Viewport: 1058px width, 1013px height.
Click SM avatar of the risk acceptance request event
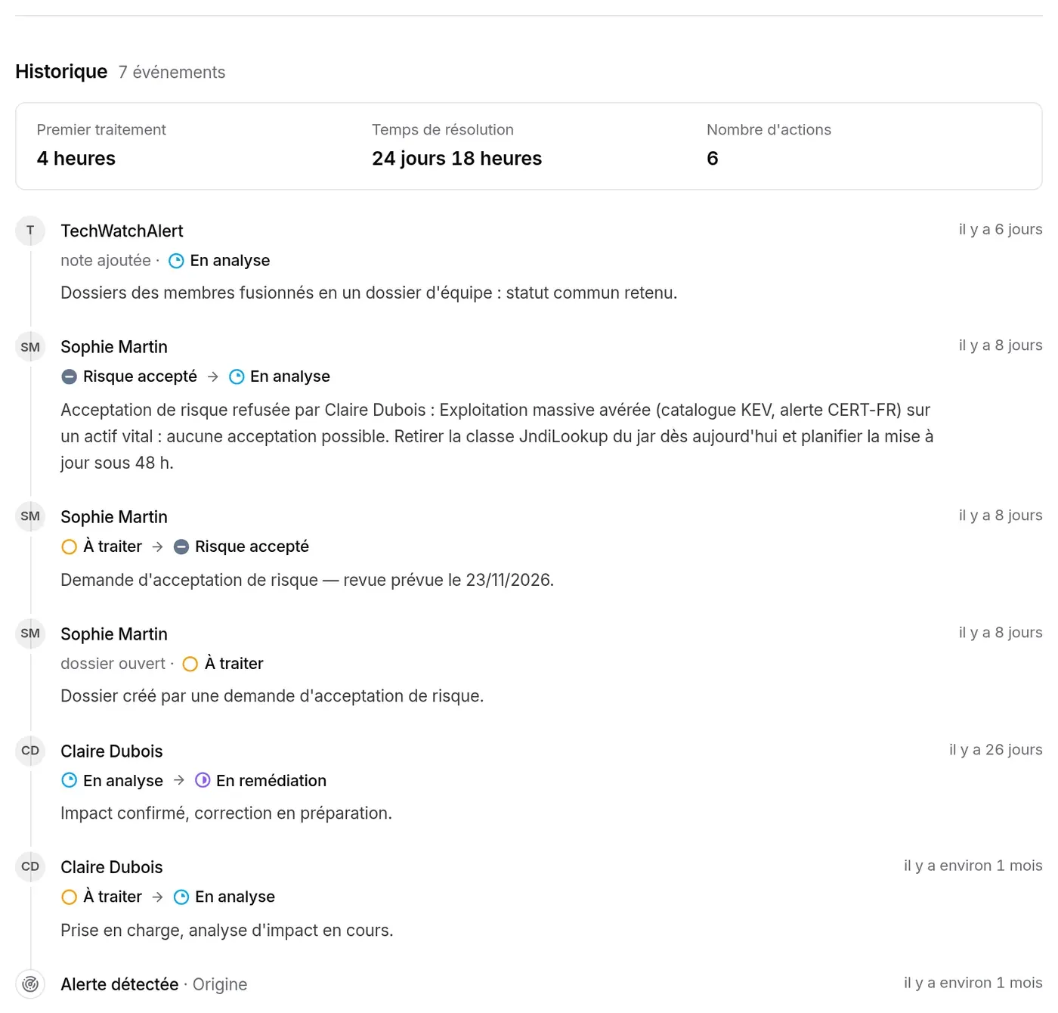(x=30, y=516)
